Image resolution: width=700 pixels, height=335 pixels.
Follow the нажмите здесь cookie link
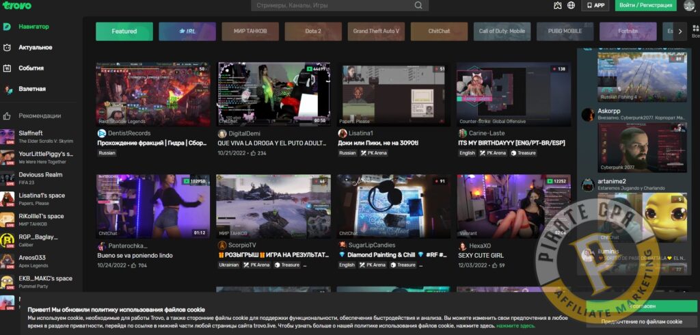tap(515, 325)
